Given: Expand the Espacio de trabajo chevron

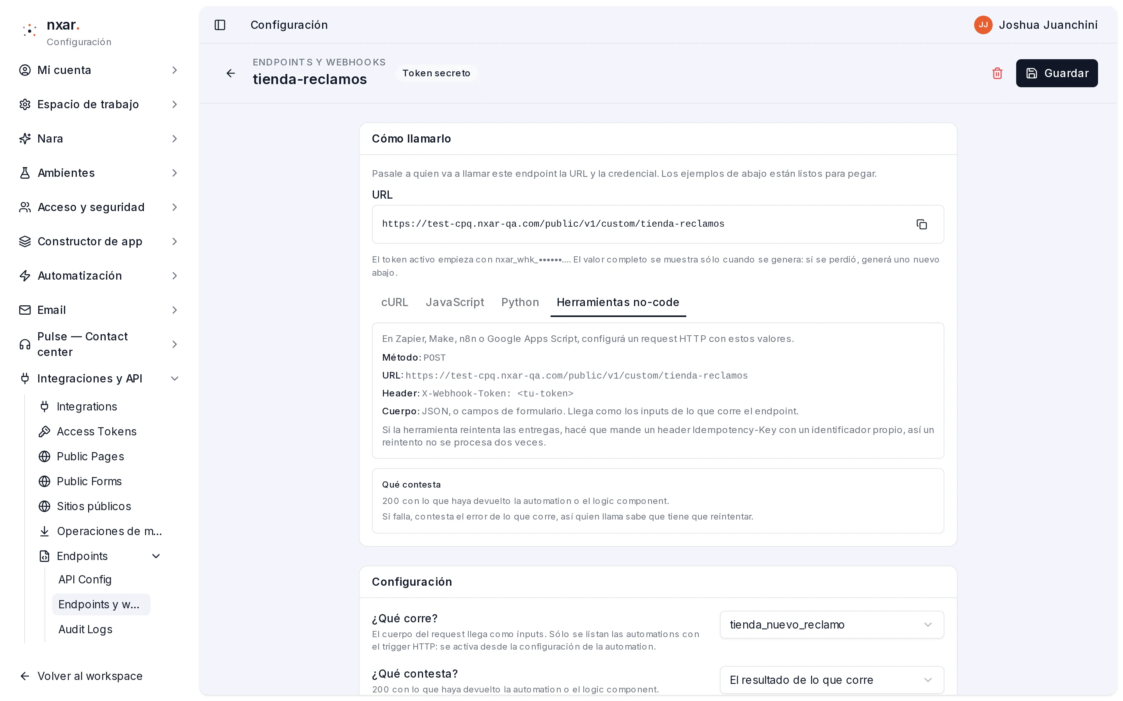Looking at the screenshot, I should click(x=174, y=104).
